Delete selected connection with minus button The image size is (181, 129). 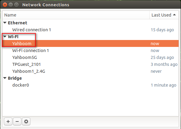click(x=17, y=121)
